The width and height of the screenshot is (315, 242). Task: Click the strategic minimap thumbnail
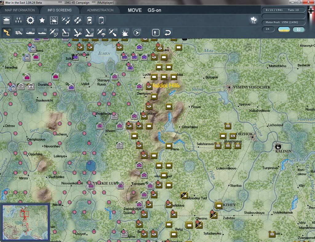[x=25, y=222]
